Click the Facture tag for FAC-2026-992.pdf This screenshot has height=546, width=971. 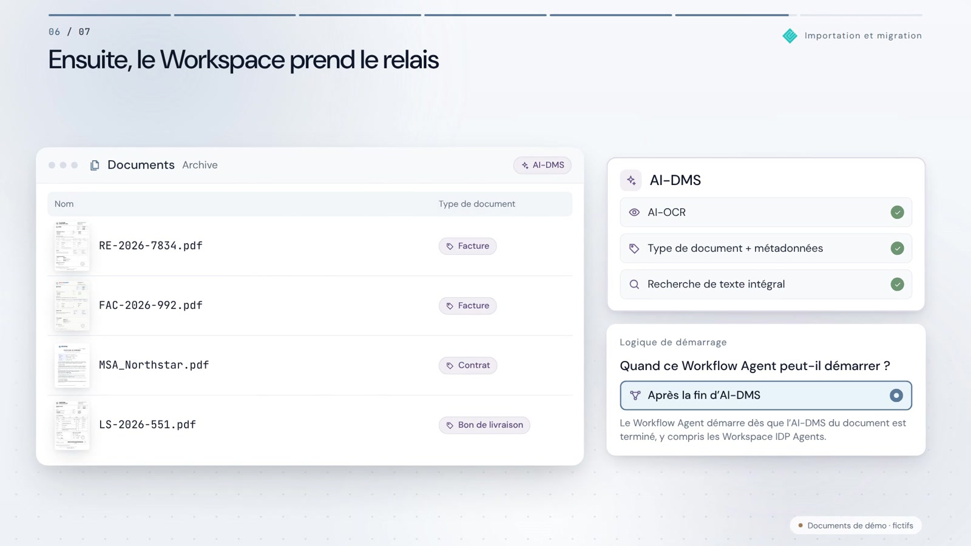tap(467, 306)
